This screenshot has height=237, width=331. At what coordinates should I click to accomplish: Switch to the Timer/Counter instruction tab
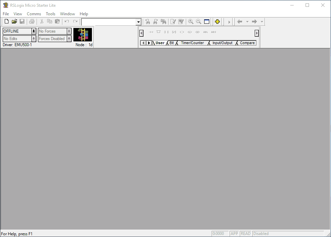[x=192, y=43]
